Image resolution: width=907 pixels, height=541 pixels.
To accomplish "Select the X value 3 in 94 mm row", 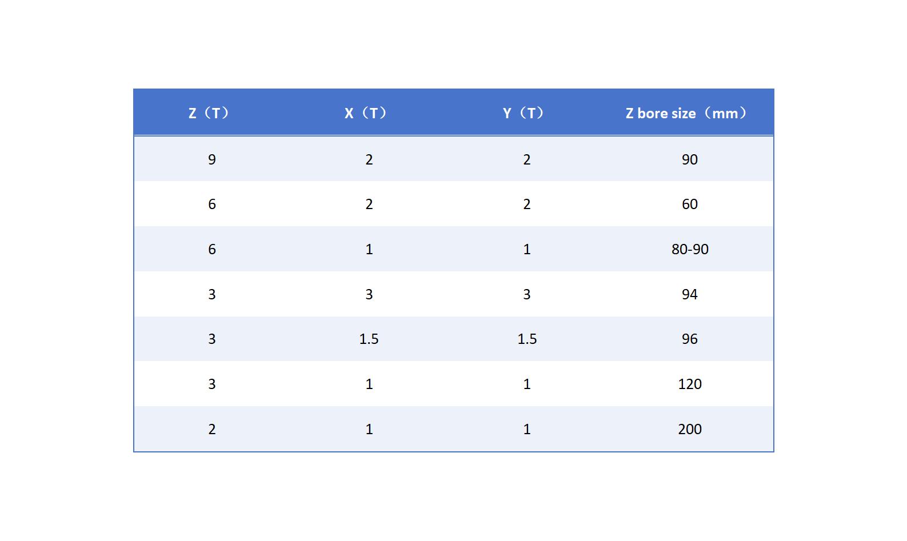I will (x=369, y=294).
